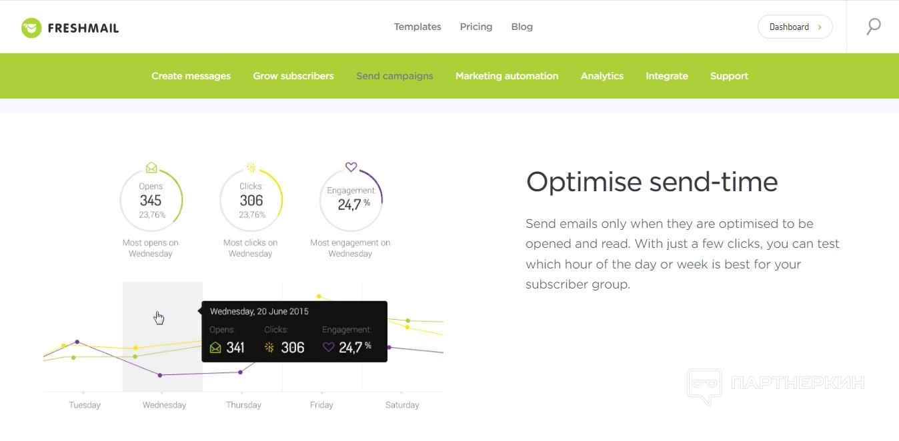899x441 pixels.
Task: Select Create messages in green menu
Action: pyautogui.click(x=191, y=76)
